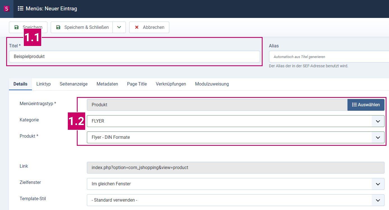
Task: Open Template-Stil dropdown showing Standard verwenden
Action: point(236,200)
